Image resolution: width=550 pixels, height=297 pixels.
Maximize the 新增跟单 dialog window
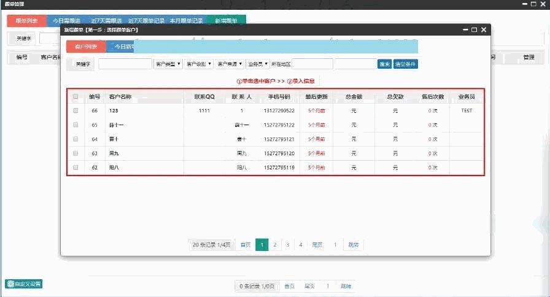tap(474, 29)
